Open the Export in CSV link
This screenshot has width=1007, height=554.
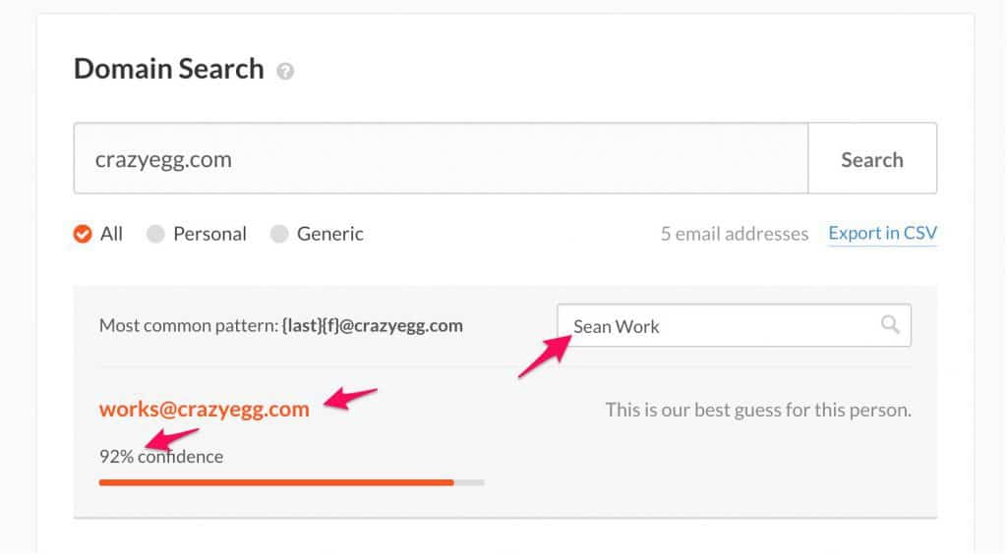[882, 233]
